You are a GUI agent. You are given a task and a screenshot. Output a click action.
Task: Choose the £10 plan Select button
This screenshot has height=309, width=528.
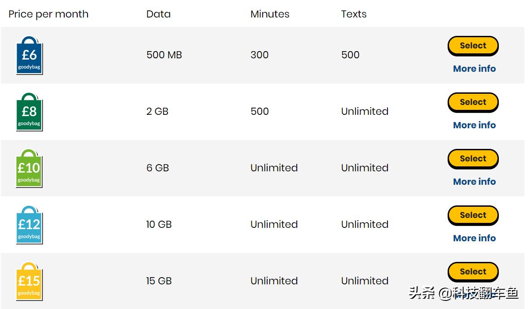[473, 159]
